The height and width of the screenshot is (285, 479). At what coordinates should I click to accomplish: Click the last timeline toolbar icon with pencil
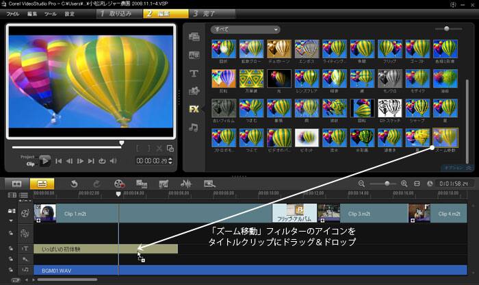pos(209,184)
